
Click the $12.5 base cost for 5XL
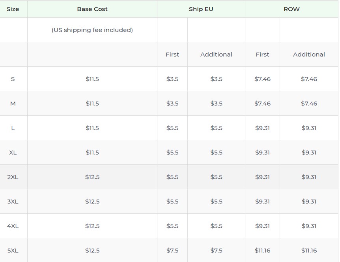(92, 251)
